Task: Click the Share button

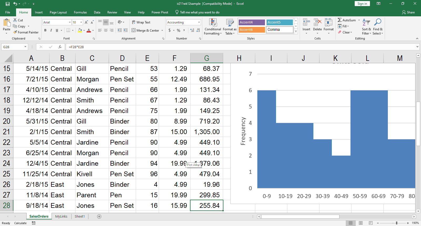Action: coord(408,12)
